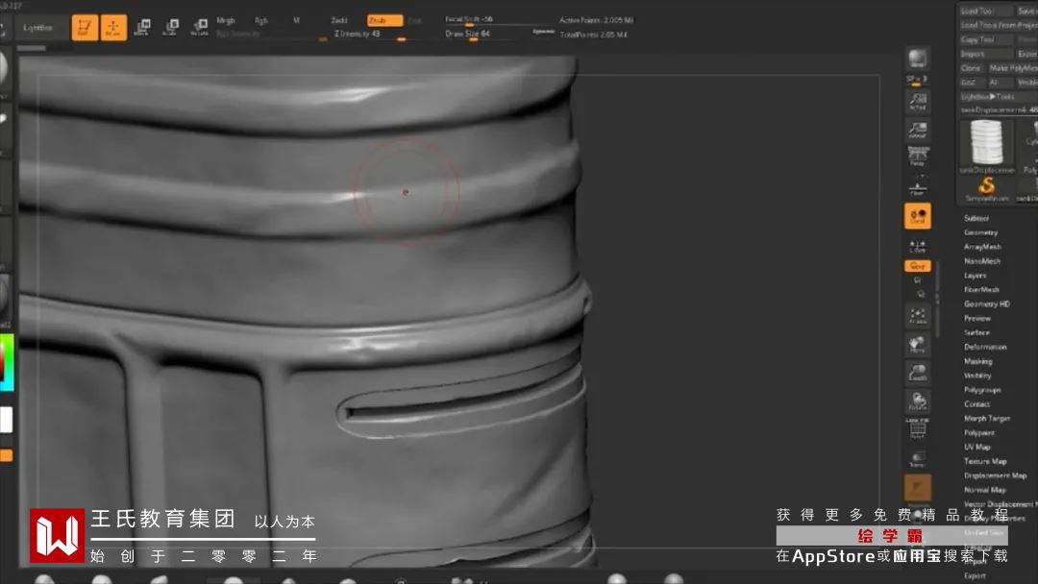Image resolution: width=1038 pixels, height=584 pixels.
Task: Select the SimpleBrush tool icon
Action: coord(987,188)
